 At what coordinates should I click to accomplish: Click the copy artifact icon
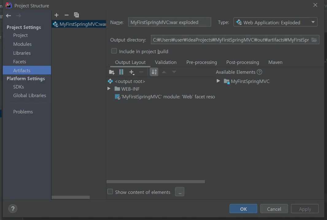tap(76, 15)
